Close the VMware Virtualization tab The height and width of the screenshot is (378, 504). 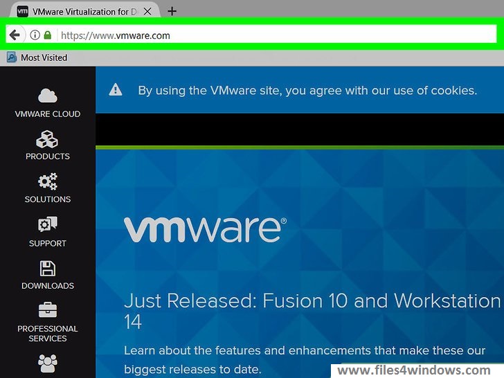tap(147, 12)
